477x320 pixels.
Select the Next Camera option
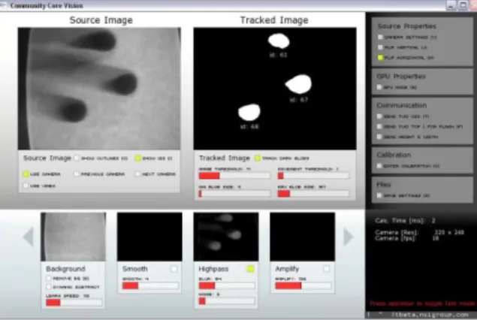(137, 174)
